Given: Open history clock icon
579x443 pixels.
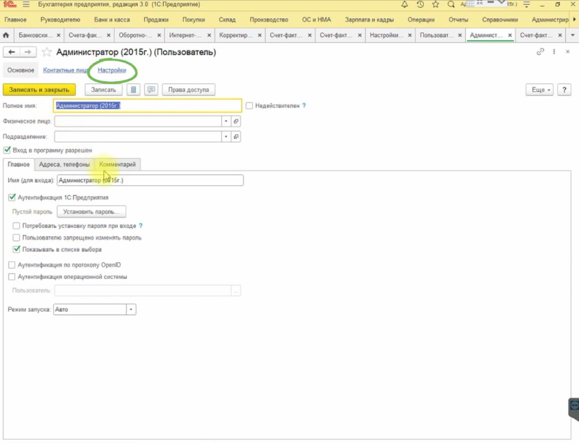Looking at the screenshot, I should pyautogui.click(x=420, y=5).
